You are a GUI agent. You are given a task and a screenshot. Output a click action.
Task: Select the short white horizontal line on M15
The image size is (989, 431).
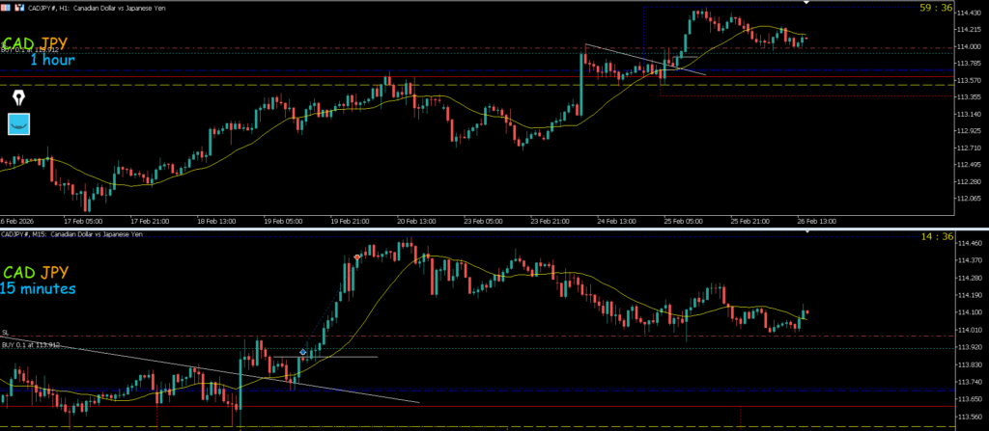pos(348,357)
